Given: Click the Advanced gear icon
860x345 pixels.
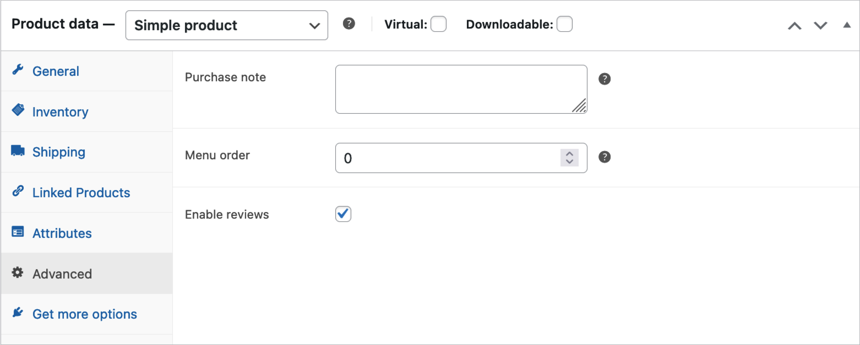Looking at the screenshot, I should pos(18,272).
